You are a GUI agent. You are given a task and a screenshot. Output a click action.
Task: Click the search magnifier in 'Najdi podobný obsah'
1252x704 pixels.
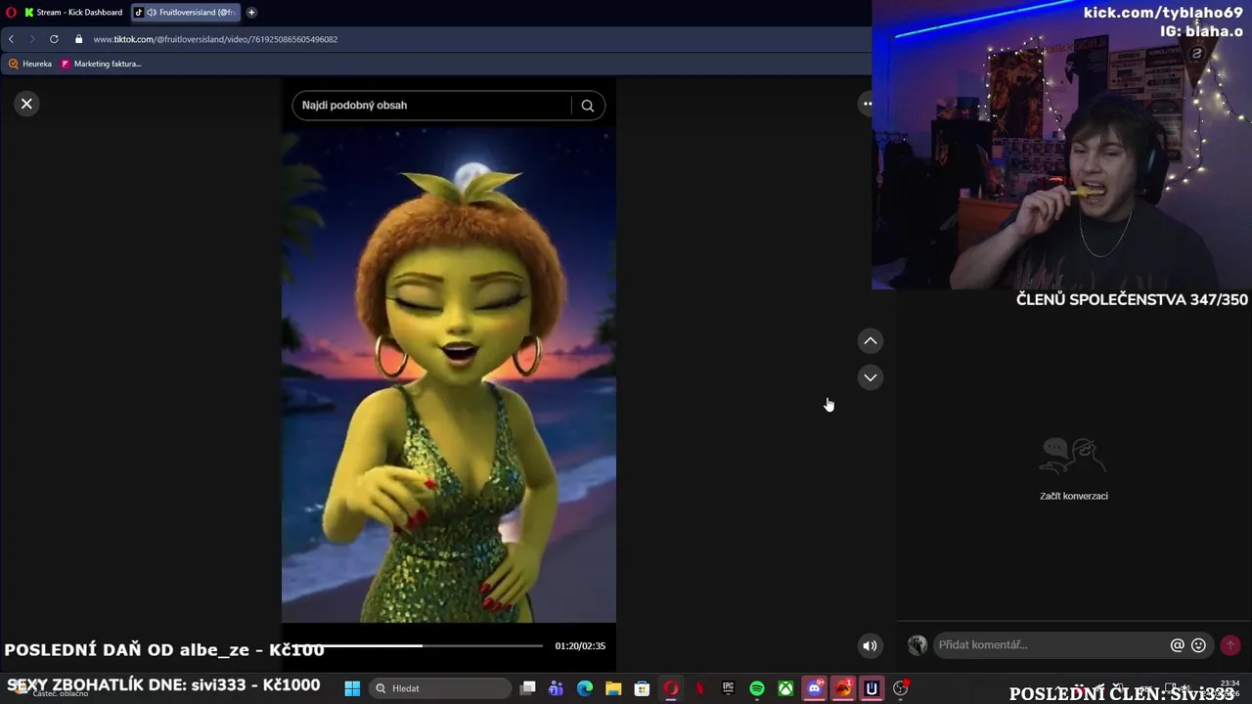pos(587,106)
